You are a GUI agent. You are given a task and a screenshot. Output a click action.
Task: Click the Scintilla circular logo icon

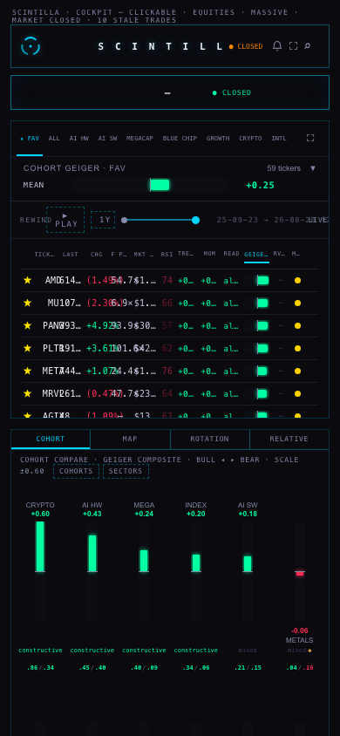click(31, 46)
